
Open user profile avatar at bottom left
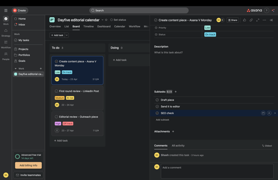[x=6, y=175]
